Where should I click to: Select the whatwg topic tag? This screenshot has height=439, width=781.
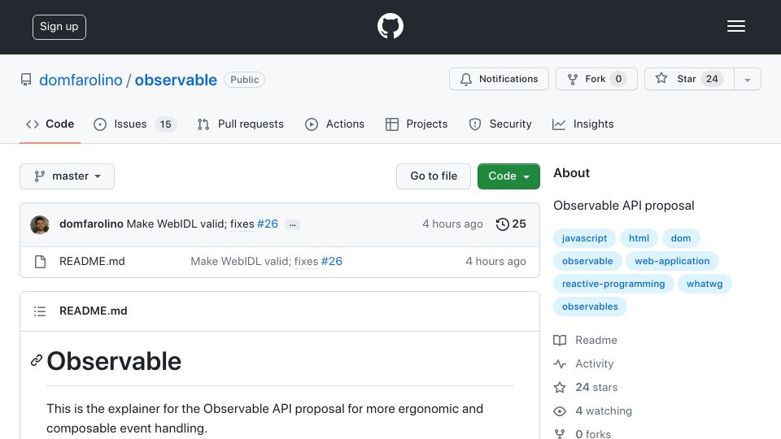[705, 284]
